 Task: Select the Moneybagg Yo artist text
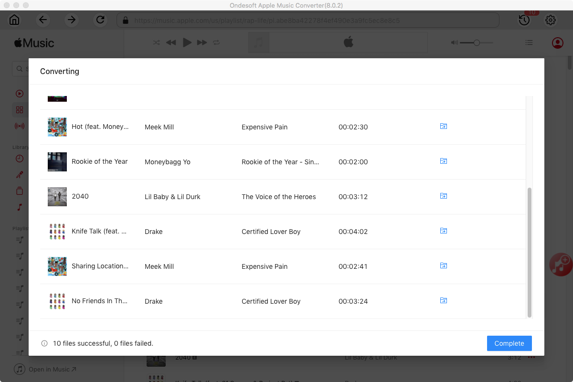click(x=168, y=162)
